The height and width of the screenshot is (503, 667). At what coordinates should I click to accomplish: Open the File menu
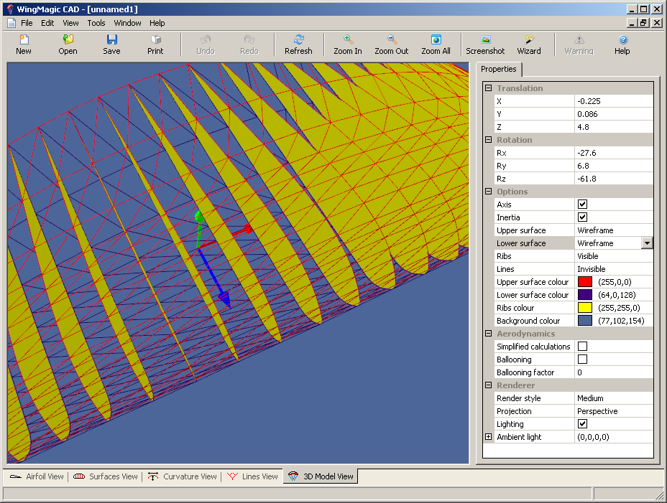[27, 23]
